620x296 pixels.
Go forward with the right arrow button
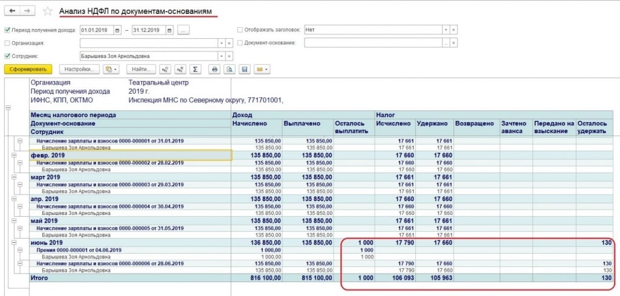[28, 12]
